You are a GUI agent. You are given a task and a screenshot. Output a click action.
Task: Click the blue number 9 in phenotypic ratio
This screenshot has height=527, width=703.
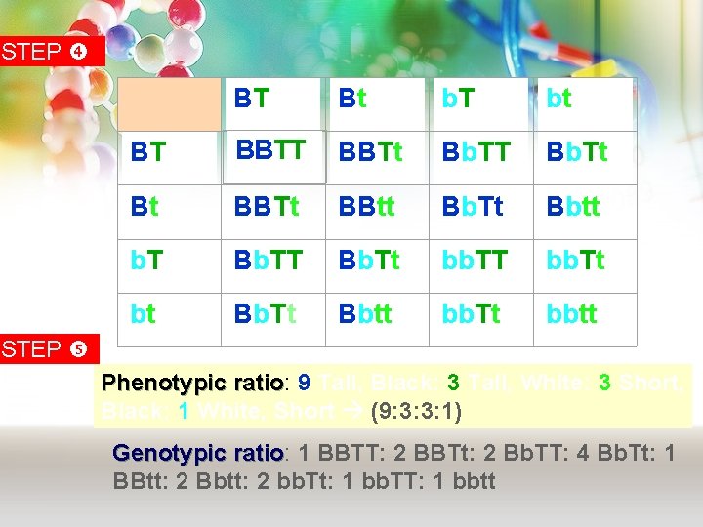pyautogui.click(x=304, y=383)
